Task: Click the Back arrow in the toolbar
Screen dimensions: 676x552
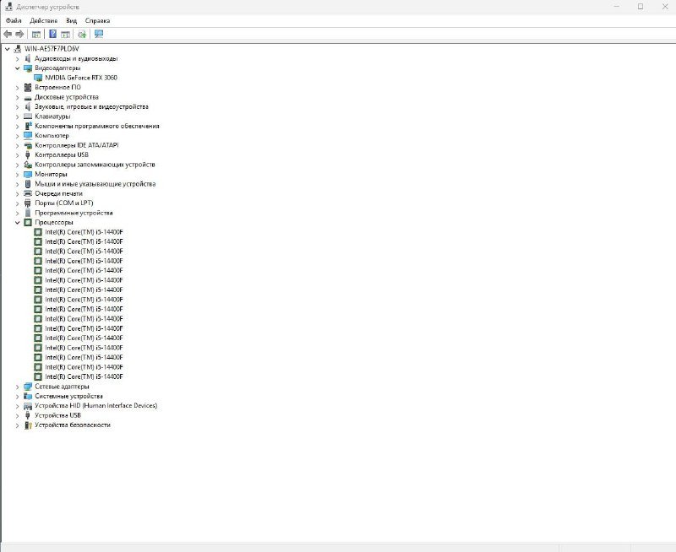Action: coord(8,34)
